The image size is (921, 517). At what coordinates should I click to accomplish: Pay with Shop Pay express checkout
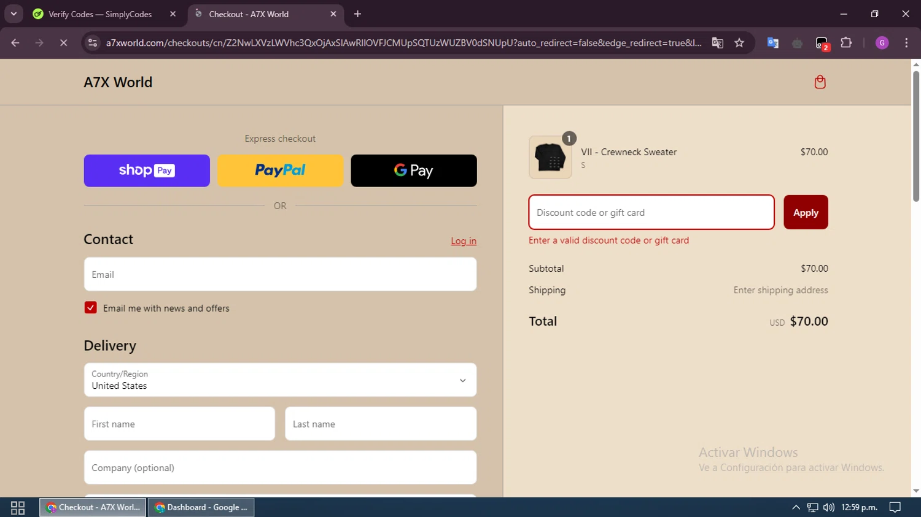[x=147, y=170]
